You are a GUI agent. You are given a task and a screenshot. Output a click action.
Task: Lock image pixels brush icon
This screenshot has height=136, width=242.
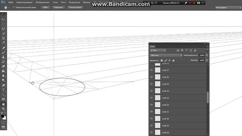pos(166,60)
